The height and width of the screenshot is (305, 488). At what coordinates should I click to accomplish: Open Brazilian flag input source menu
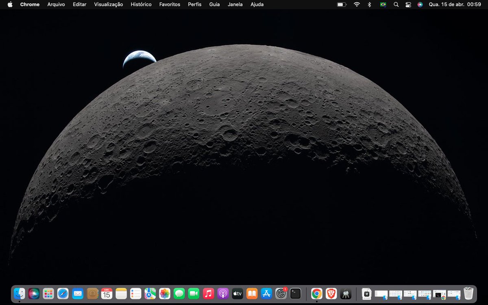(383, 4)
